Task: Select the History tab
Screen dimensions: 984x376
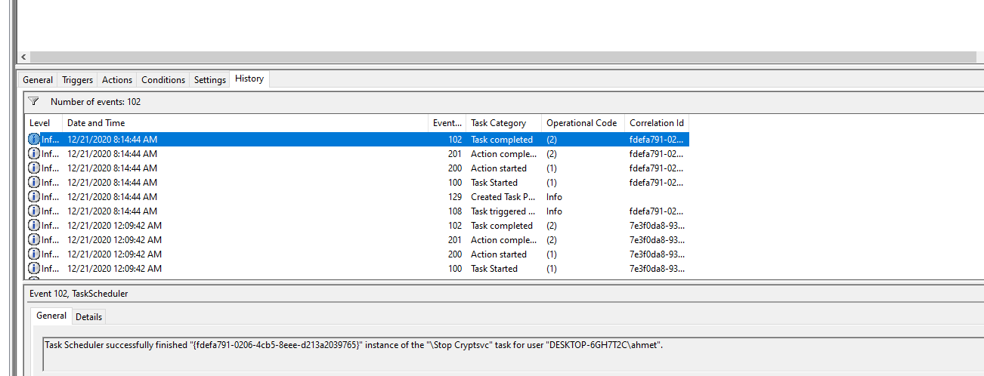Action: [x=249, y=79]
